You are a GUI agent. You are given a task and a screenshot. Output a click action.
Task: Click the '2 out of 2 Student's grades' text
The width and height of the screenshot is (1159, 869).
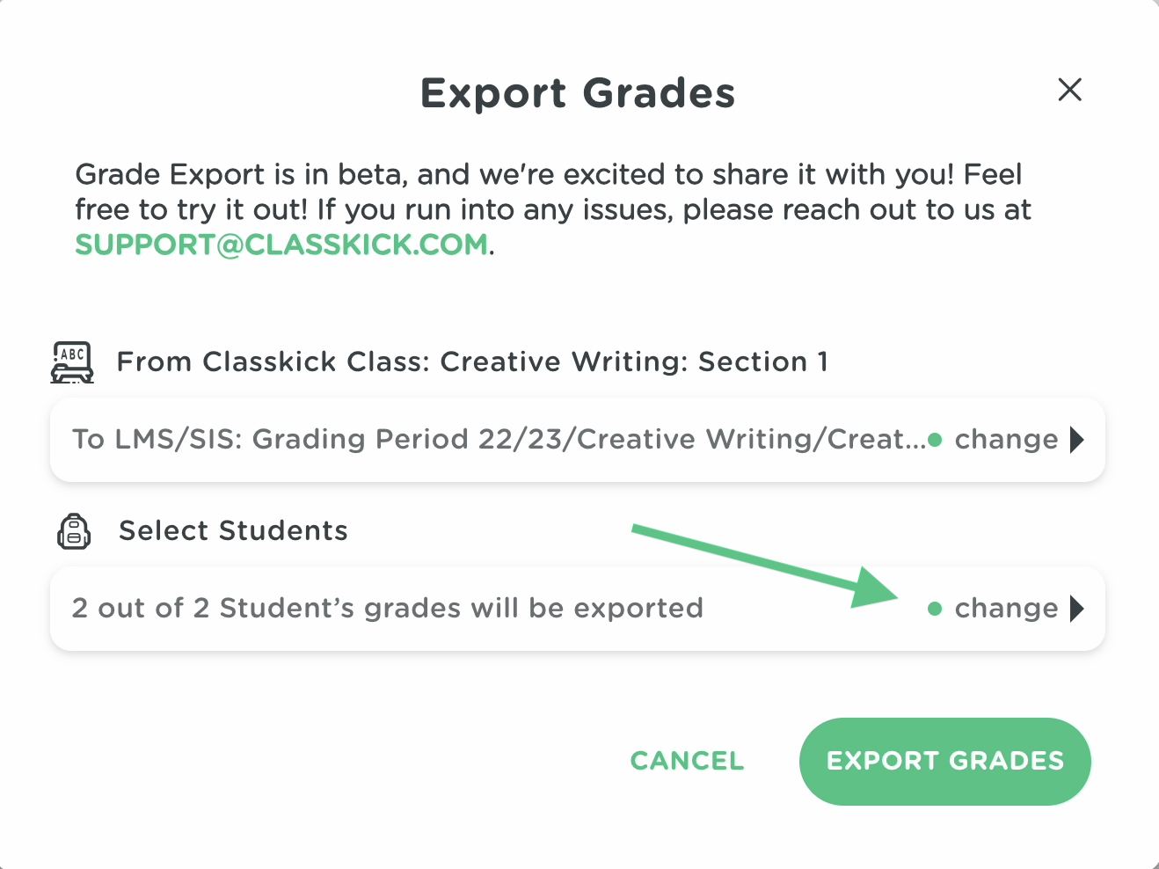[x=388, y=609]
